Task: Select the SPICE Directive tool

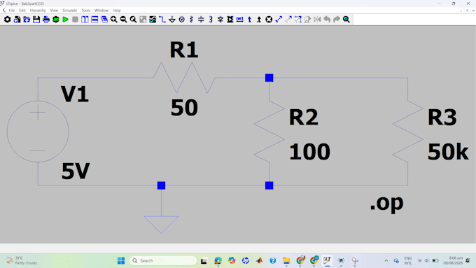Action: (x=259, y=20)
